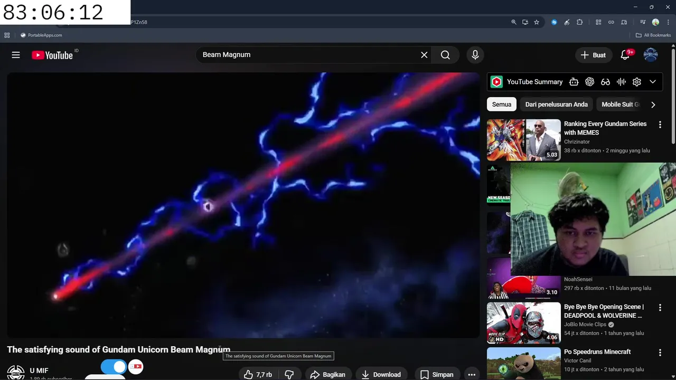Open the browser extensions puzzle icon
This screenshot has height=380, width=676.
pyautogui.click(x=579, y=22)
